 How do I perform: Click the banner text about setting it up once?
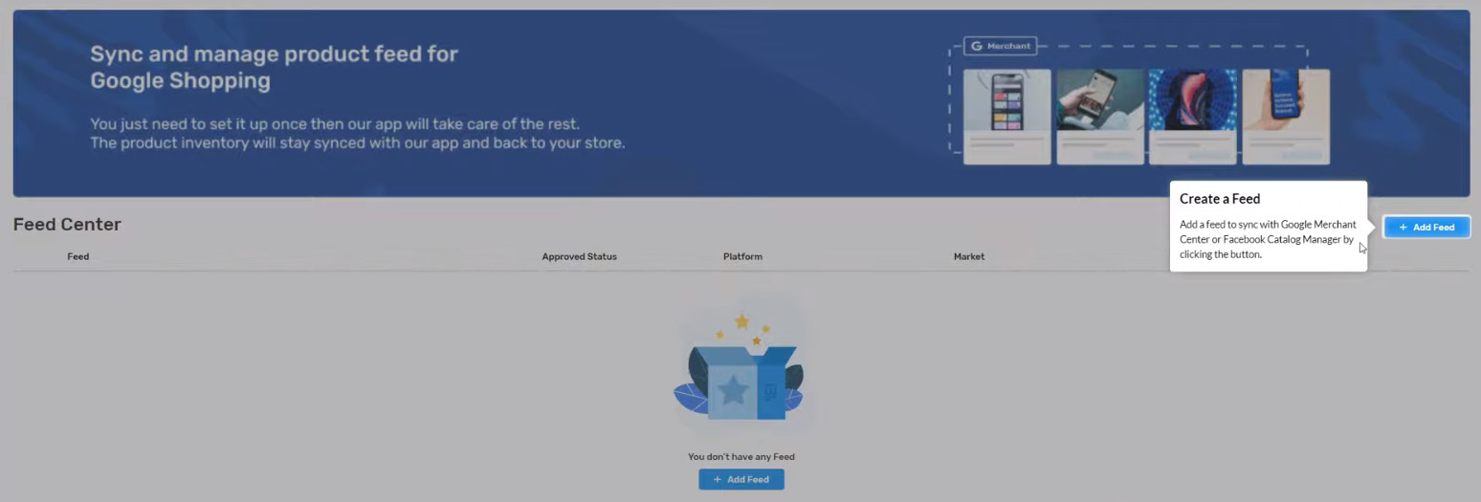click(x=357, y=134)
